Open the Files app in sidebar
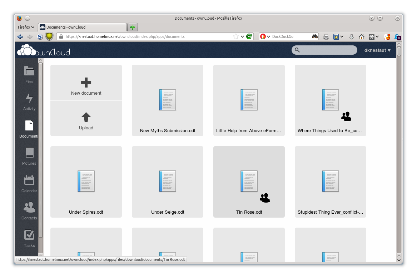Image resolution: width=417 pixels, height=278 pixels. coord(29,74)
